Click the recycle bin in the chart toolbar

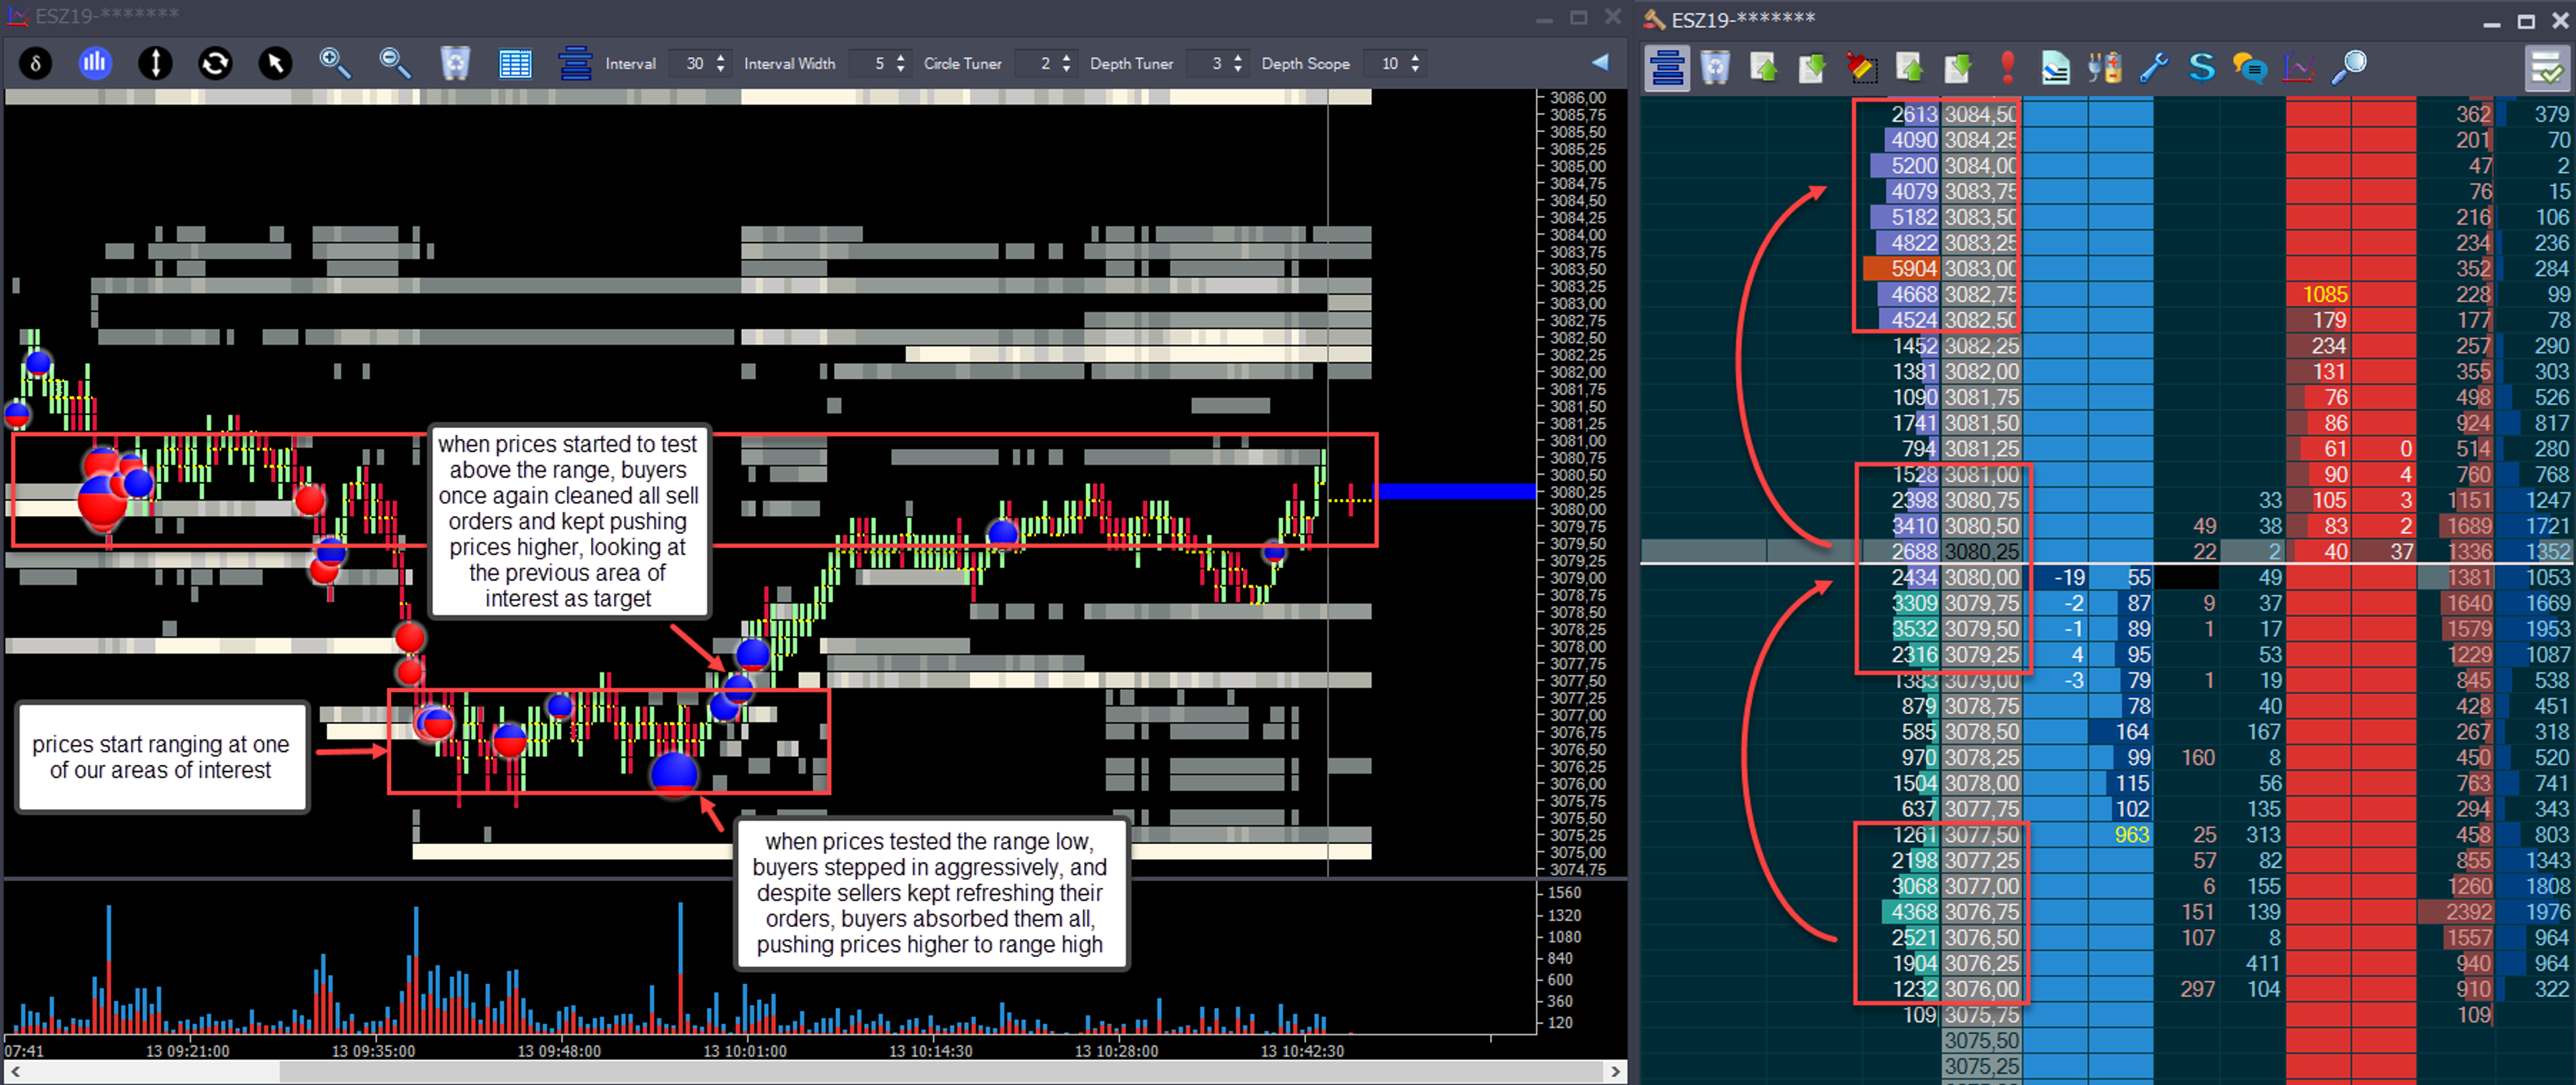click(x=455, y=64)
